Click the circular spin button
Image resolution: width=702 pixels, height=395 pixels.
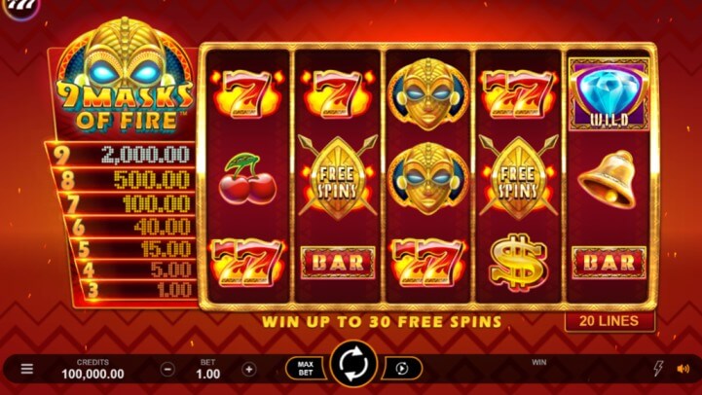tap(353, 365)
